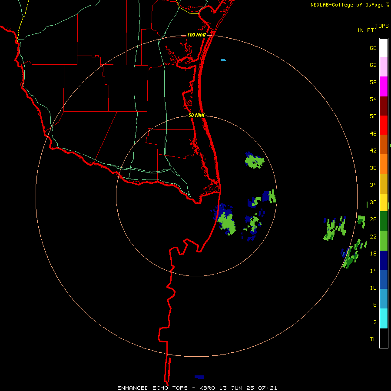Select the dark red 54 kft swatch
Screen dimensions: 391x391
384,106
